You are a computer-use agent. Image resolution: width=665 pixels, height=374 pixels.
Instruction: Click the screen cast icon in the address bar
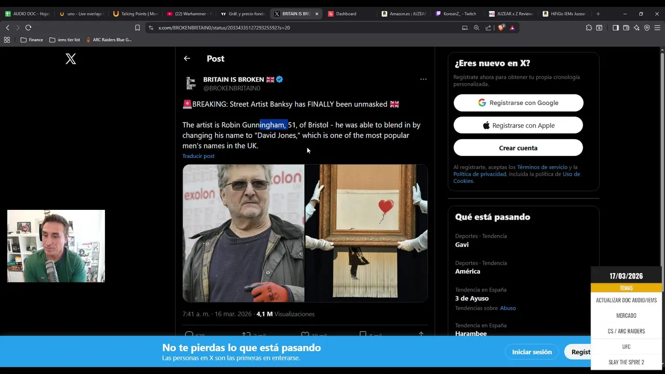tap(464, 28)
